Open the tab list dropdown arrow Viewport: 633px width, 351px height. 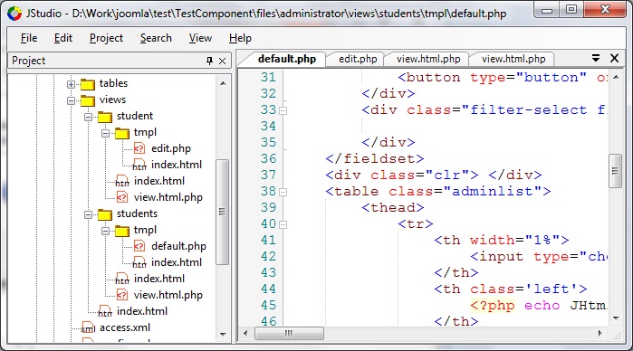pos(596,58)
